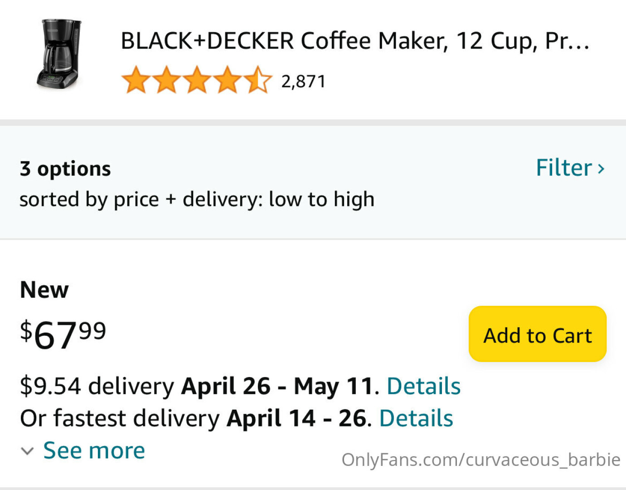The height and width of the screenshot is (490, 626).
Task: Click the chevron arrow beside Filter
Action: tap(601, 169)
